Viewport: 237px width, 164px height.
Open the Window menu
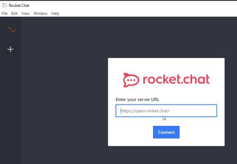pyautogui.click(x=41, y=13)
